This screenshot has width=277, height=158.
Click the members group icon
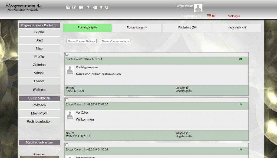(95, 7)
